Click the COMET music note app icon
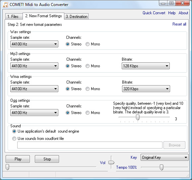This screenshot has height=180, width=192. point(5,5)
